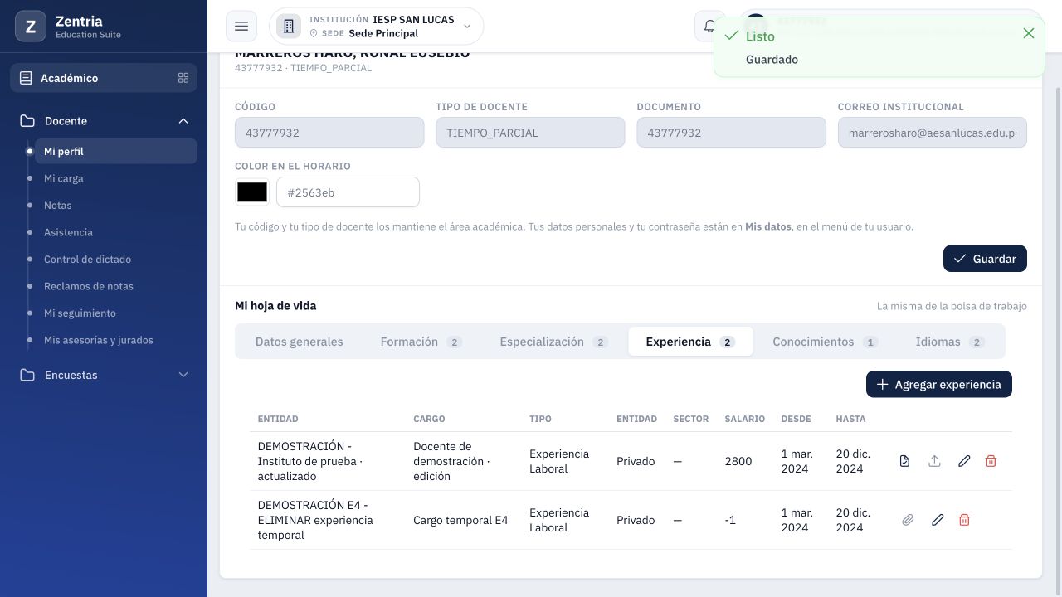Edit the Cargo temporal E4 experience
This screenshot has width=1062, height=597.
938,520
